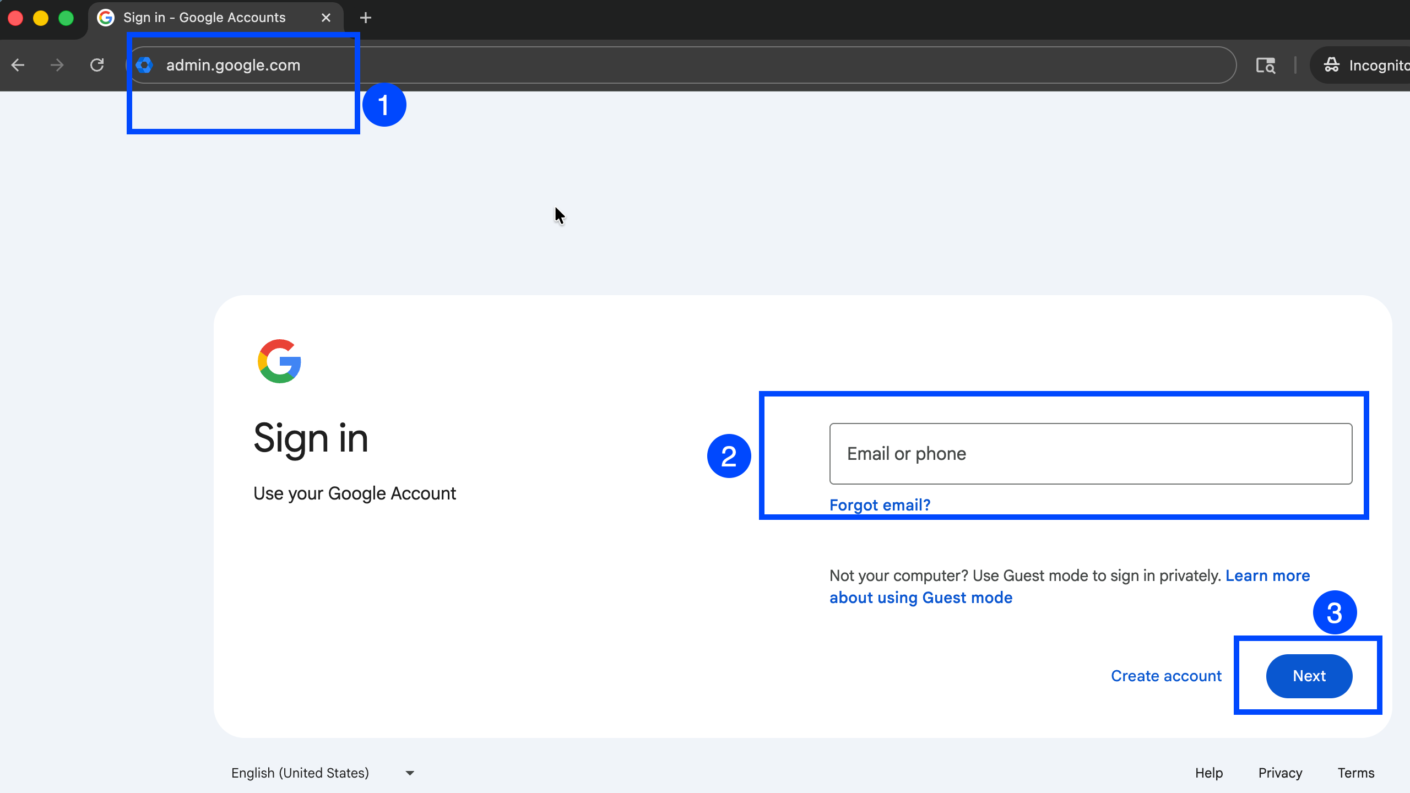Focus the Email or phone field

[x=1091, y=454]
